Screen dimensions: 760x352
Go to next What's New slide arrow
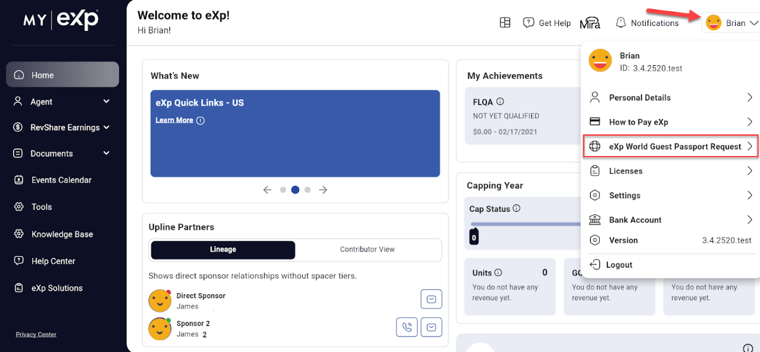tap(323, 190)
